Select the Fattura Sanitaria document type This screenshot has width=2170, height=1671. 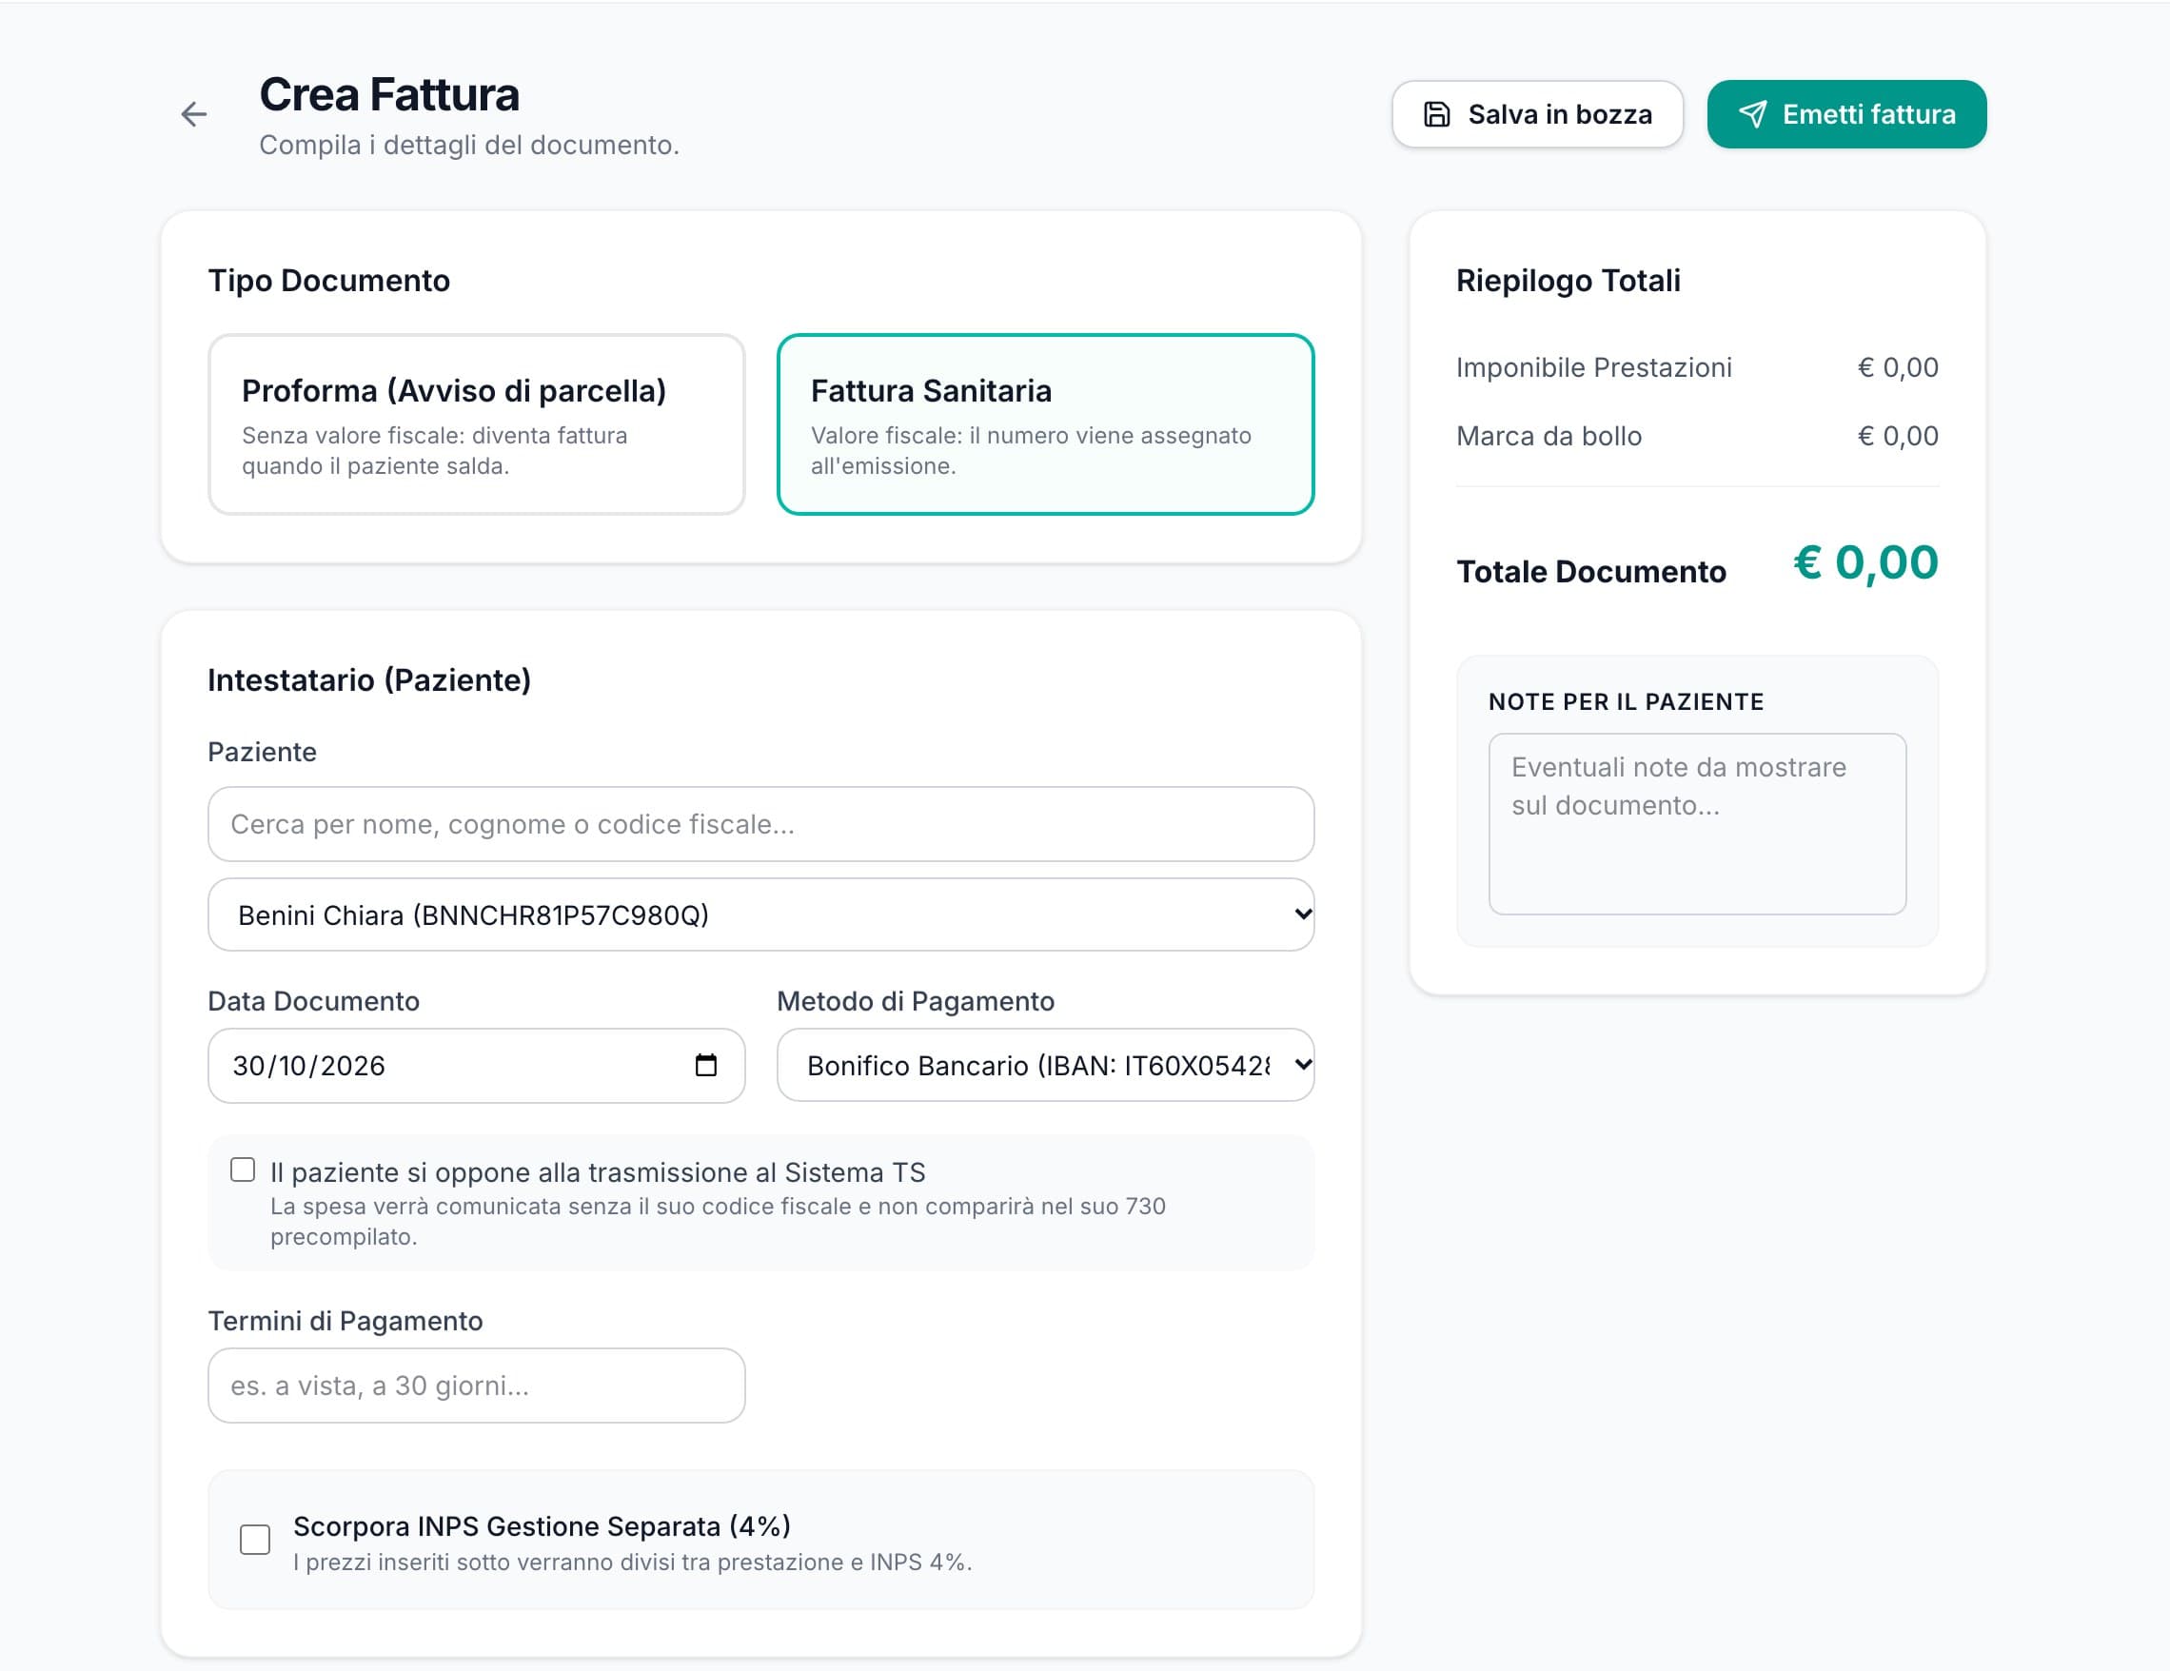coord(1045,424)
